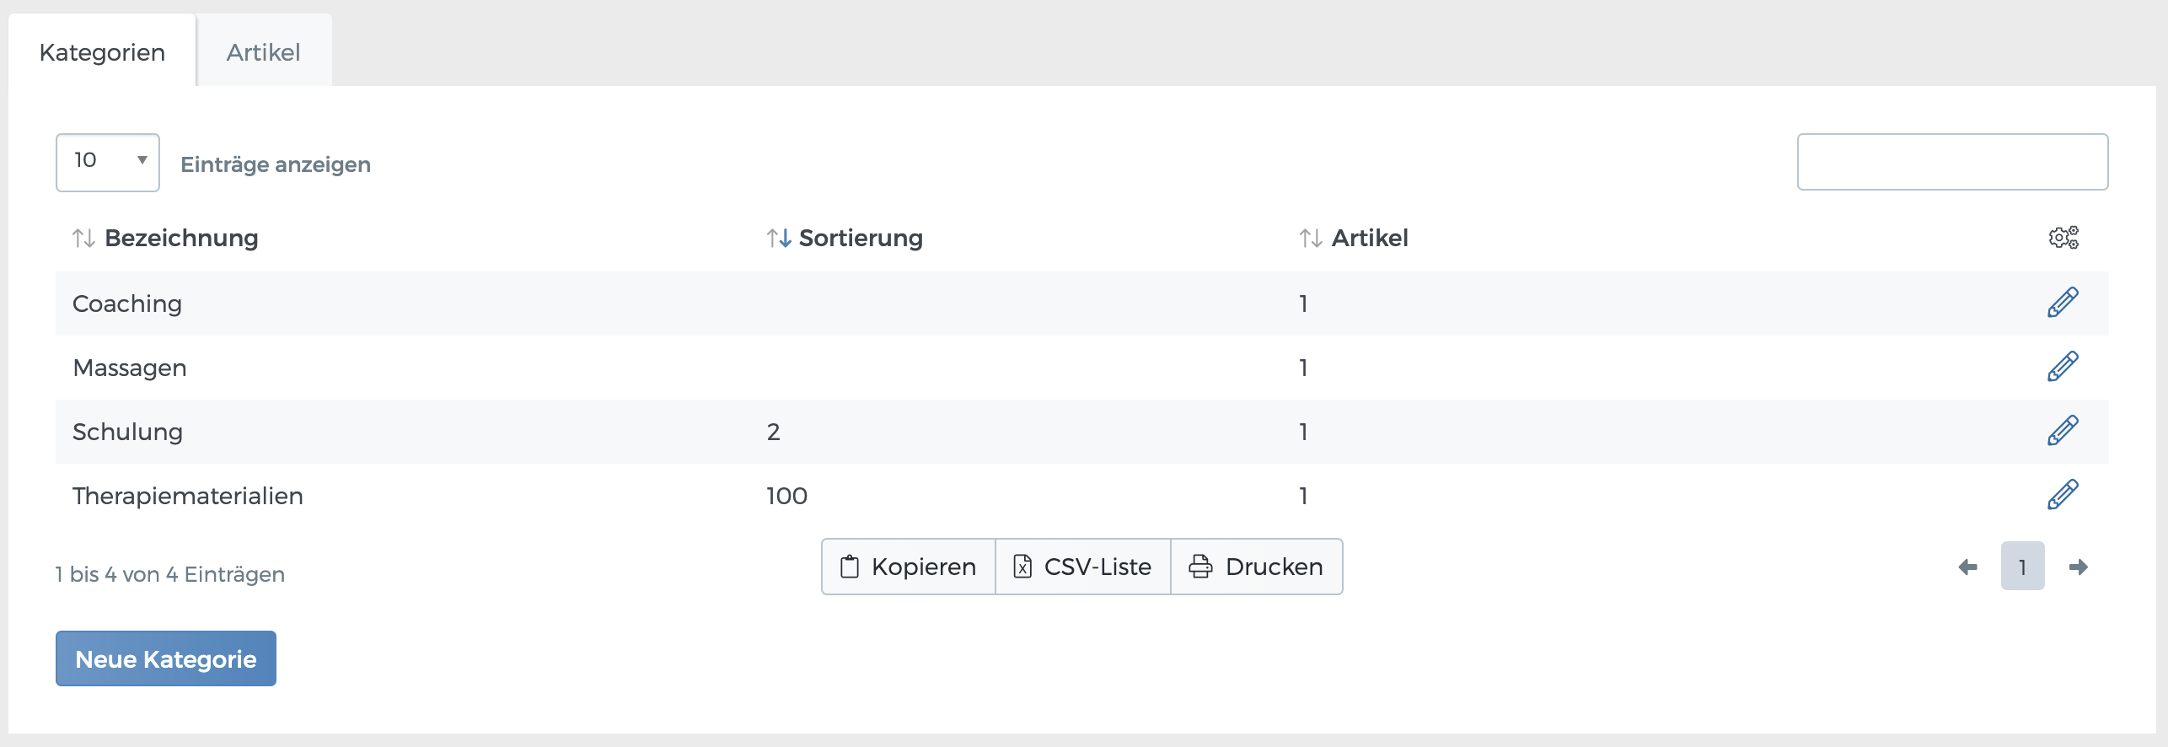Click the CSV file icon on CSV-Liste
Image resolution: width=2168 pixels, height=747 pixels.
point(1022,566)
